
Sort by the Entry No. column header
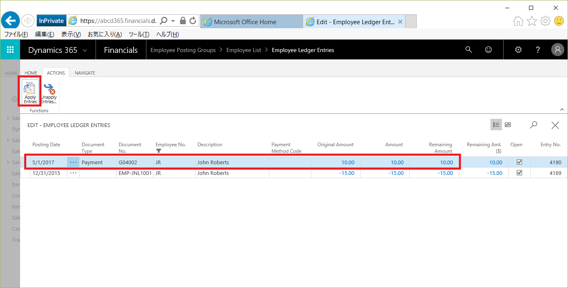point(551,145)
